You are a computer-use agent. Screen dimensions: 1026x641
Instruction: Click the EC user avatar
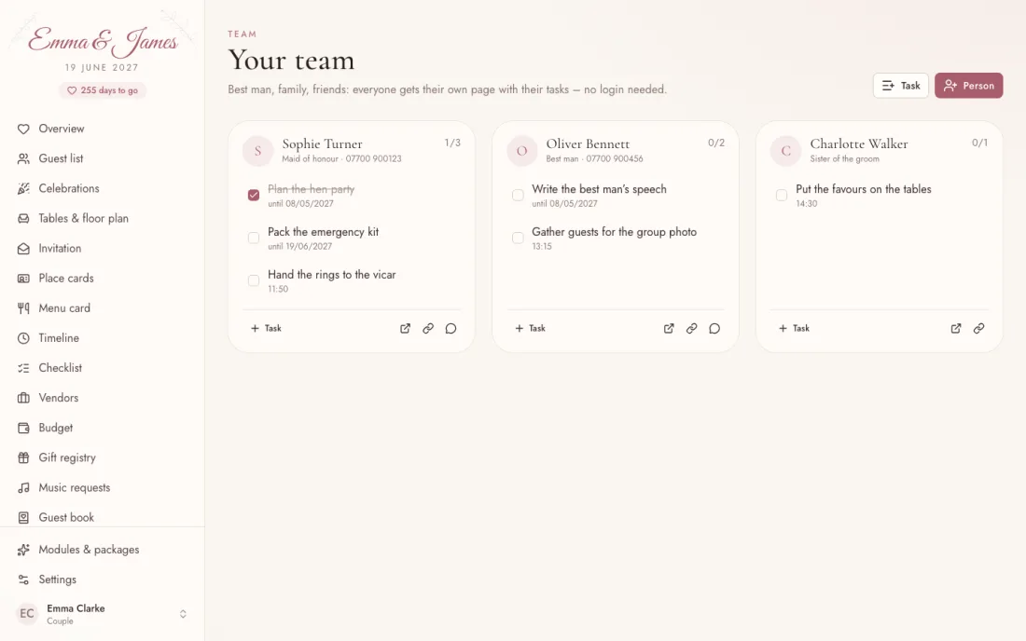[x=27, y=614]
